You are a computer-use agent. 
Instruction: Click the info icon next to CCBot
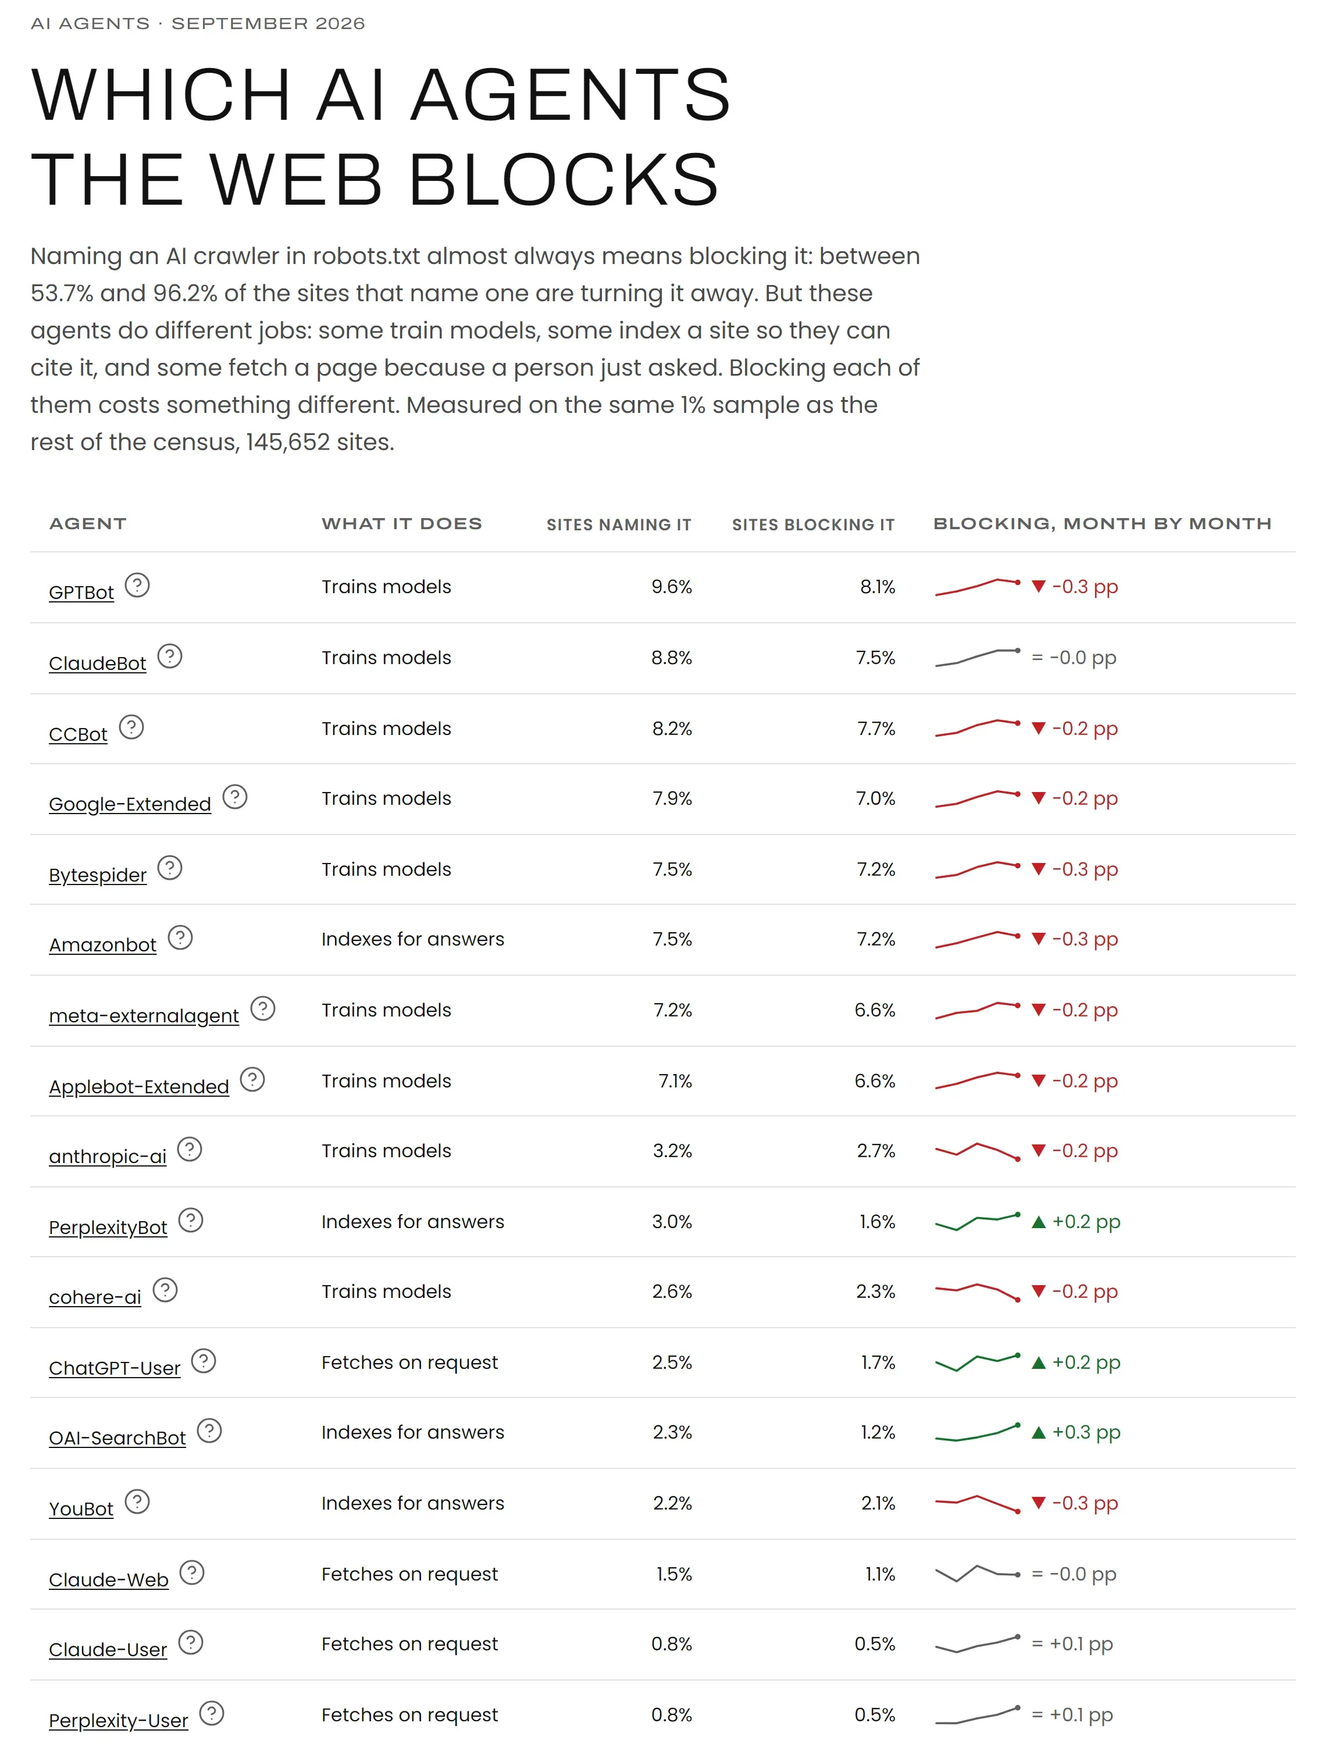[x=131, y=727]
